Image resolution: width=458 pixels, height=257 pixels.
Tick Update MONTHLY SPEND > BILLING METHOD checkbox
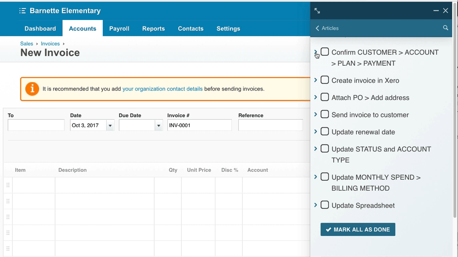[325, 177]
